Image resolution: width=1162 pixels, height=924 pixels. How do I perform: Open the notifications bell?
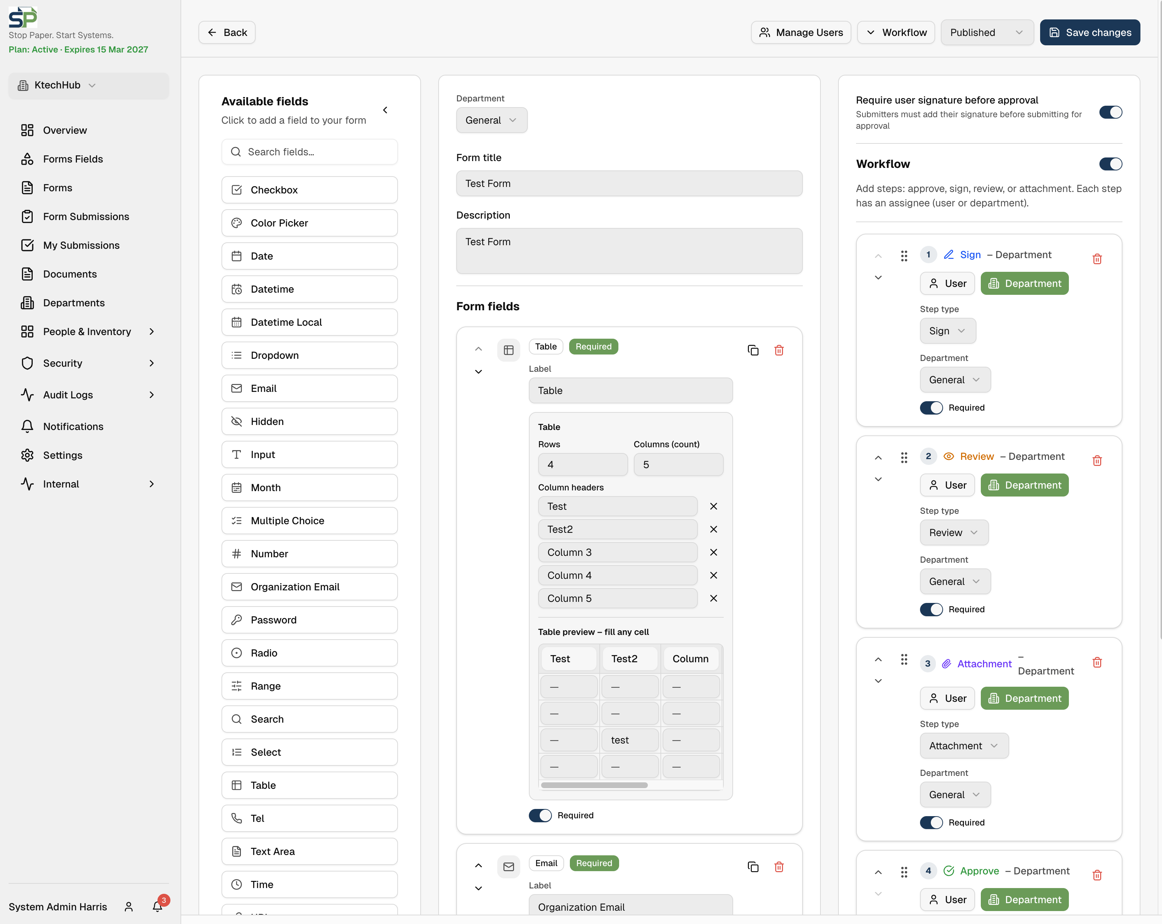(157, 907)
